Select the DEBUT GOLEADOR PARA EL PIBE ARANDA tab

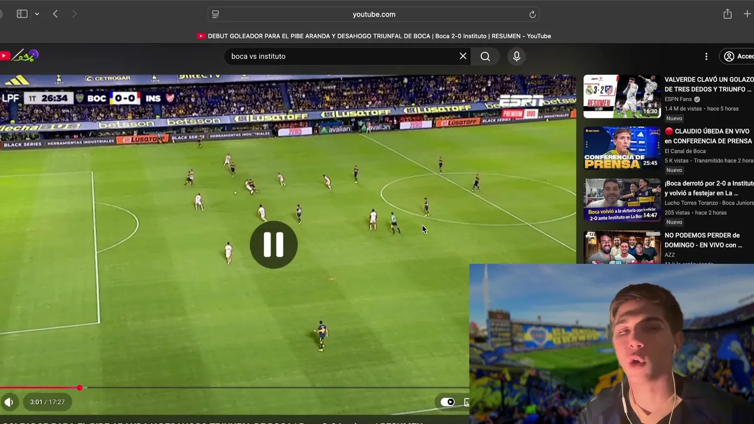click(x=374, y=36)
